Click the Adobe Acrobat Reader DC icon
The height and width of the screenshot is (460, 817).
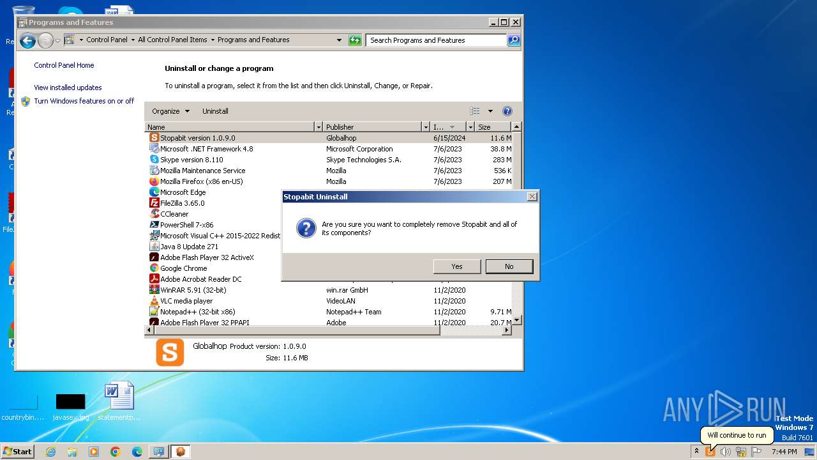coord(154,279)
